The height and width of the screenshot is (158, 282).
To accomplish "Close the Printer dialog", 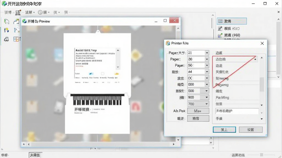I will click(x=262, y=43).
